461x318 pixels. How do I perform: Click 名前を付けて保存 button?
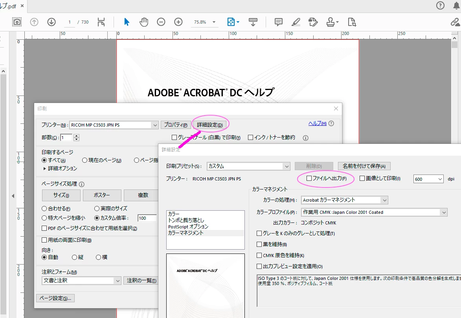pos(364,166)
